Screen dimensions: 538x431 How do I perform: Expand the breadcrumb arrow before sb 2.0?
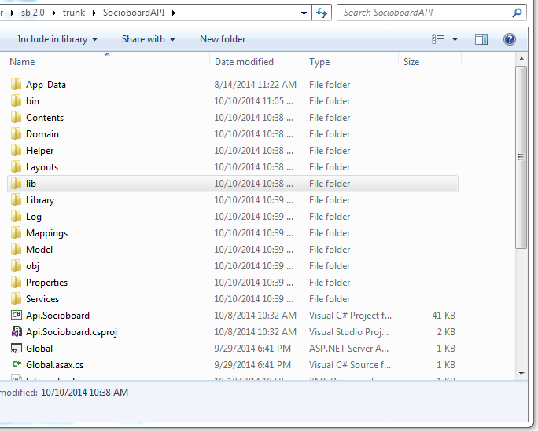[x=13, y=13]
